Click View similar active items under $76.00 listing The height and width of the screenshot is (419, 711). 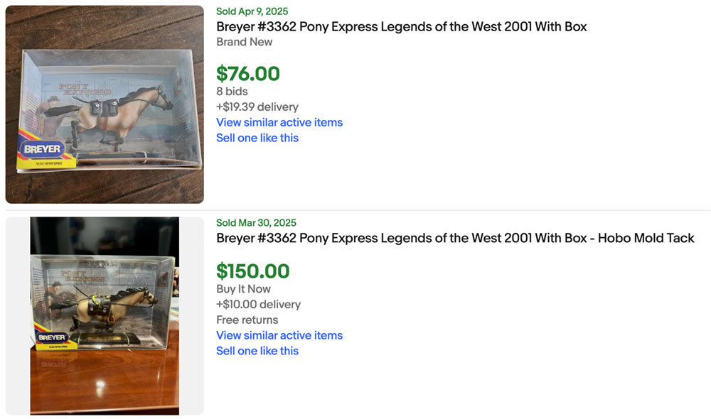click(279, 122)
